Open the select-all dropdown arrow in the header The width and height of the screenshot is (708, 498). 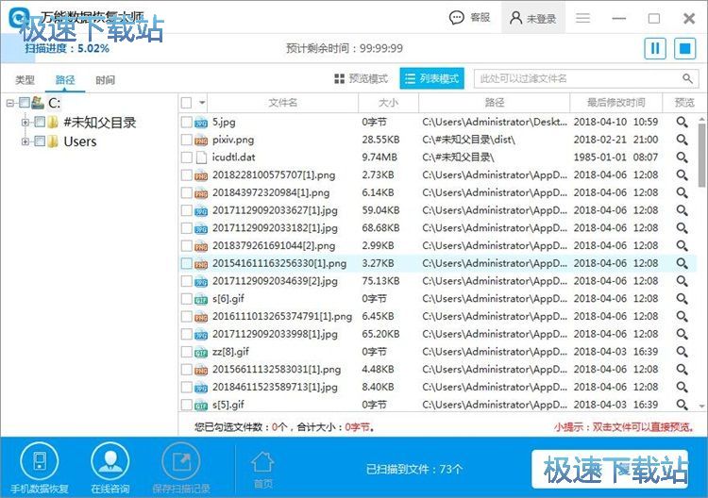(x=202, y=103)
